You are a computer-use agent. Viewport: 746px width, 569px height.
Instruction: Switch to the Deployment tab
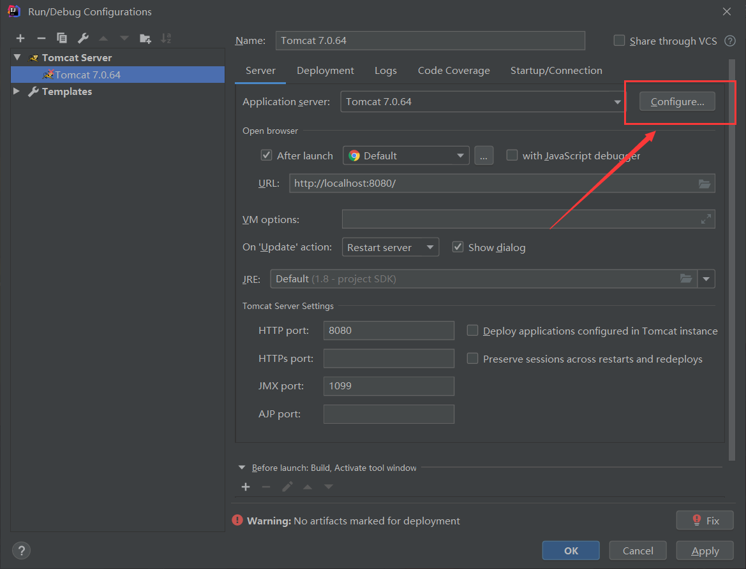pos(325,71)
